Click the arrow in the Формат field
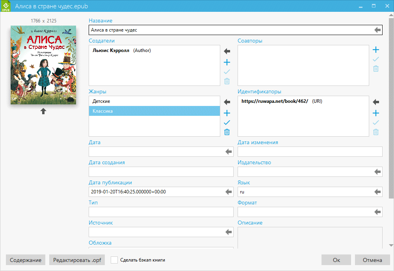 pos(378,212)
